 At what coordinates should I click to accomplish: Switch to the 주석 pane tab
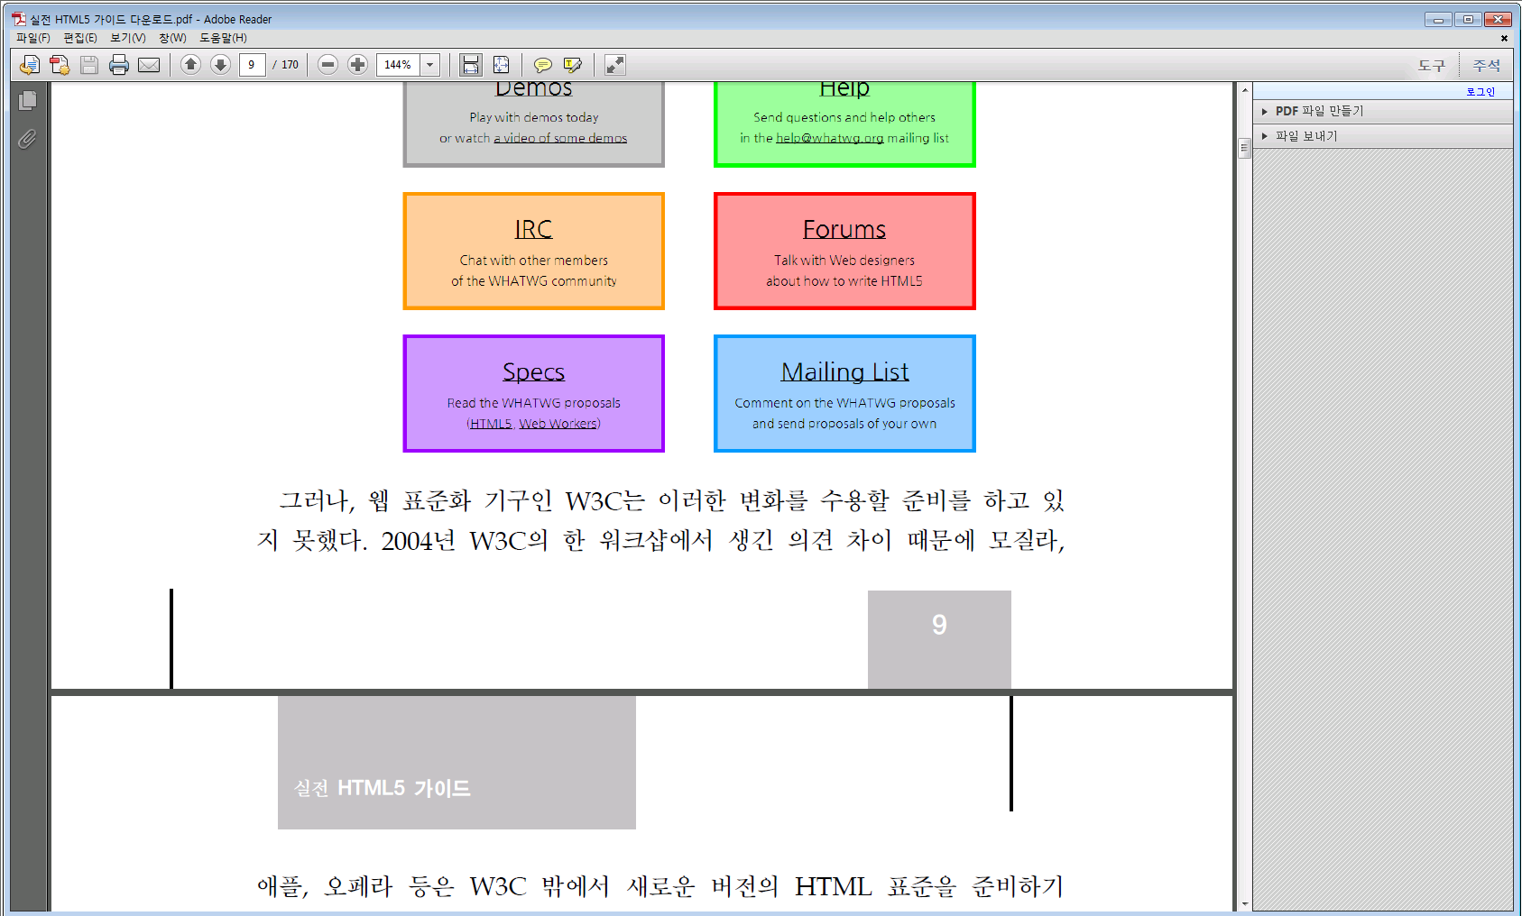[x=1487, y=65]
